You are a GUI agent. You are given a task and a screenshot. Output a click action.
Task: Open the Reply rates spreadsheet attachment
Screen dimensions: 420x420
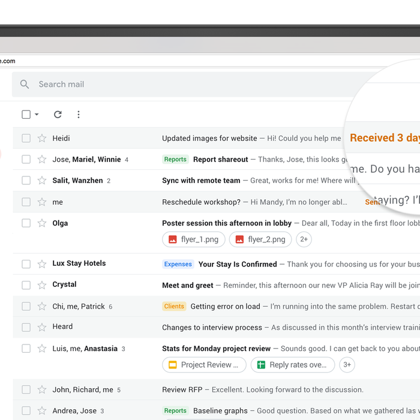[293, 365]
